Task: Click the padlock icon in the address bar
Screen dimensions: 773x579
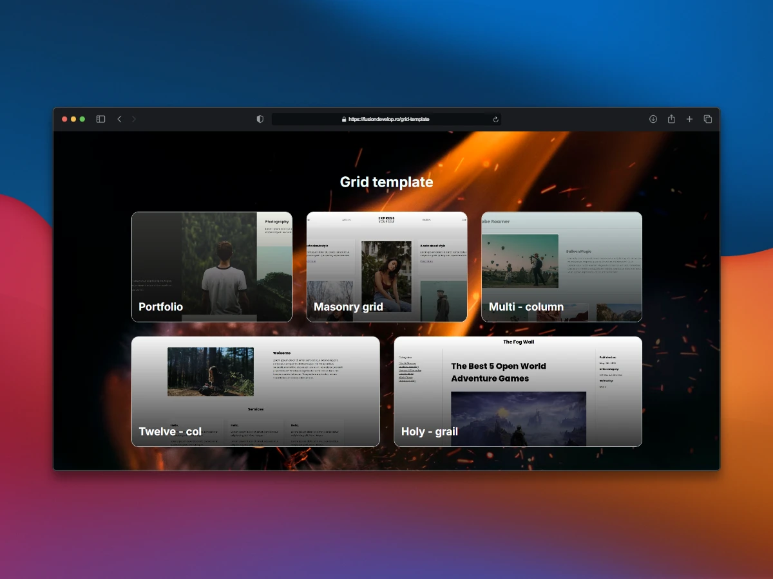Action: coord(344,119)
